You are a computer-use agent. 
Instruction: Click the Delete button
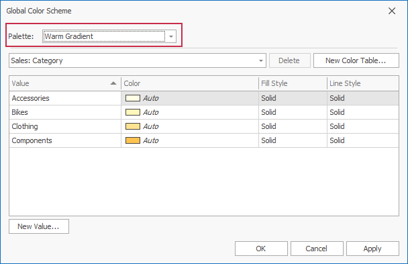coord(290,60)
